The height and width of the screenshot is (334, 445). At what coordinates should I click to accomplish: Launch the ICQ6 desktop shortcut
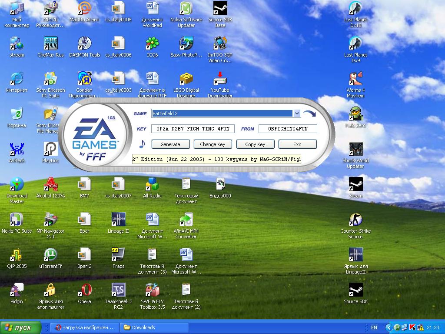(152, 43)
